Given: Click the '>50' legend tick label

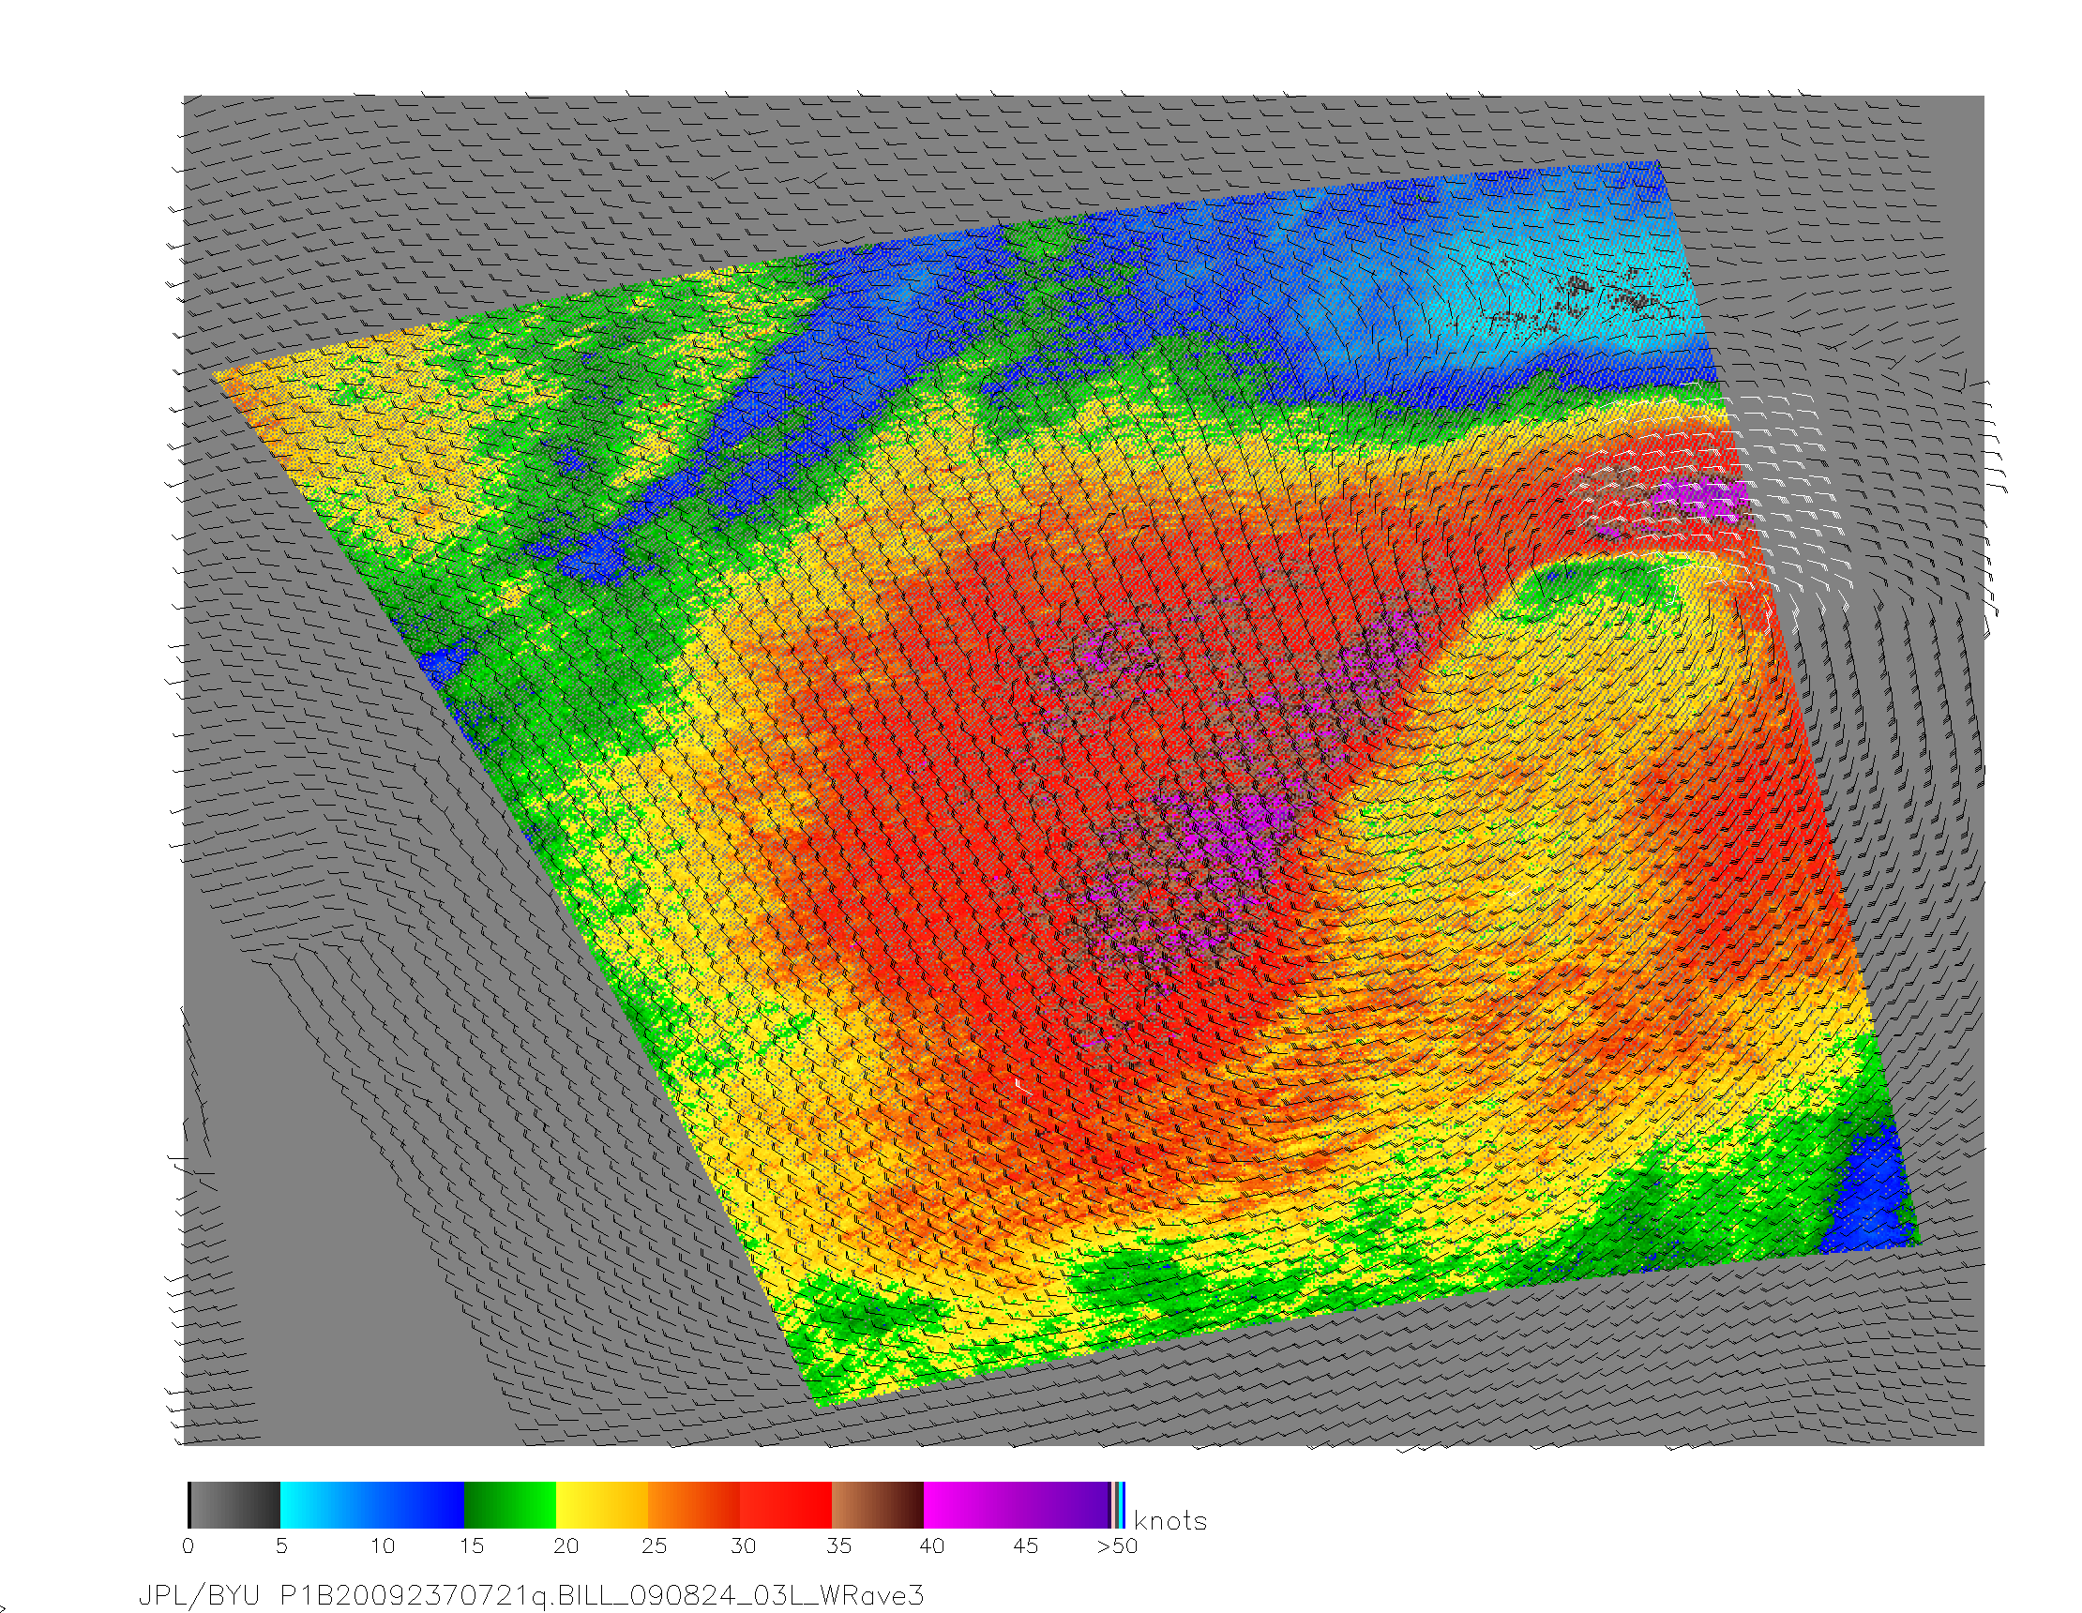Looking at the screenshot, I should pos(1117,1546).
